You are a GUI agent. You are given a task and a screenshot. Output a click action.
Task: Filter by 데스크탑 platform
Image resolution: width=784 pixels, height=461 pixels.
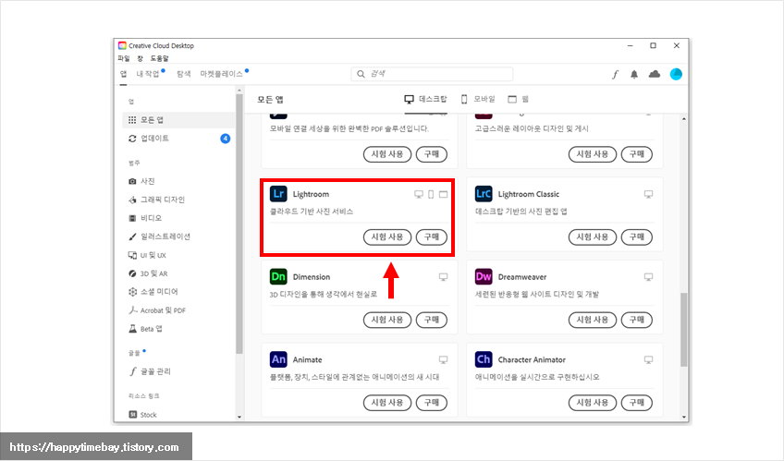(x=425, y=100)
